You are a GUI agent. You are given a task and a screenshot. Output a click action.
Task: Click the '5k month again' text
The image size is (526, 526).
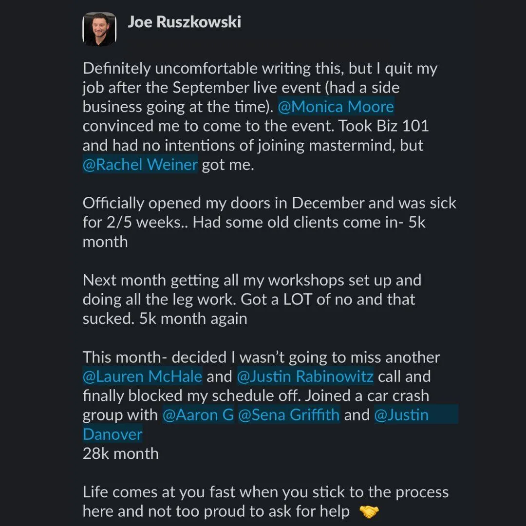click(193, 319)
